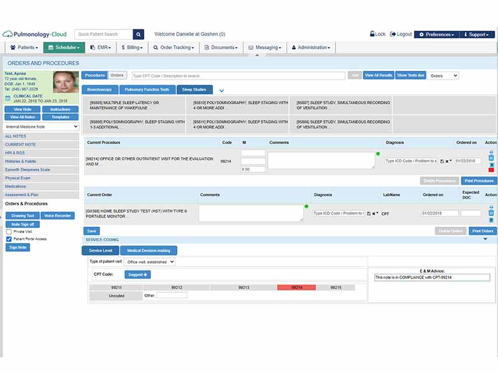The width and height of the screenshot is (498, 373).
Task: Click the Save button
Action: tap(92, 231)
